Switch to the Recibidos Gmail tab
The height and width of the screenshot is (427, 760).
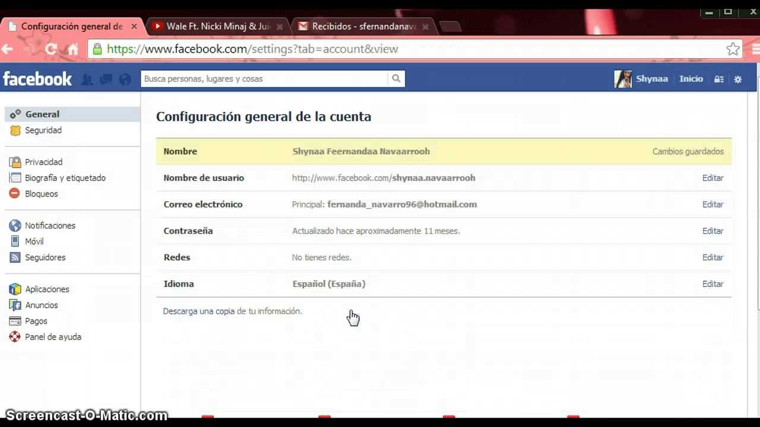pyautogui.click(x=364, y=26)
